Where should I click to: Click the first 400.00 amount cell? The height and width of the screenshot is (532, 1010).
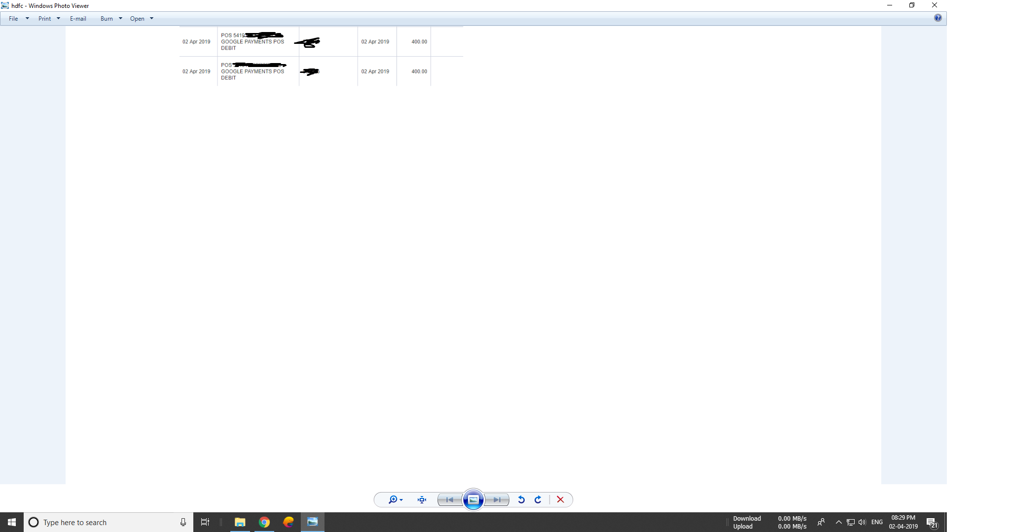(414, 42)
